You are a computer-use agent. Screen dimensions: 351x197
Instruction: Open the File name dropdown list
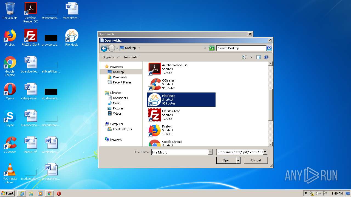coord(210,152)
